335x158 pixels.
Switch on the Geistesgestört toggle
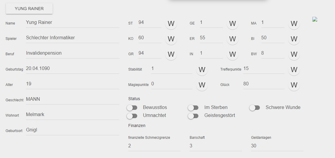[x=193, y=116]
